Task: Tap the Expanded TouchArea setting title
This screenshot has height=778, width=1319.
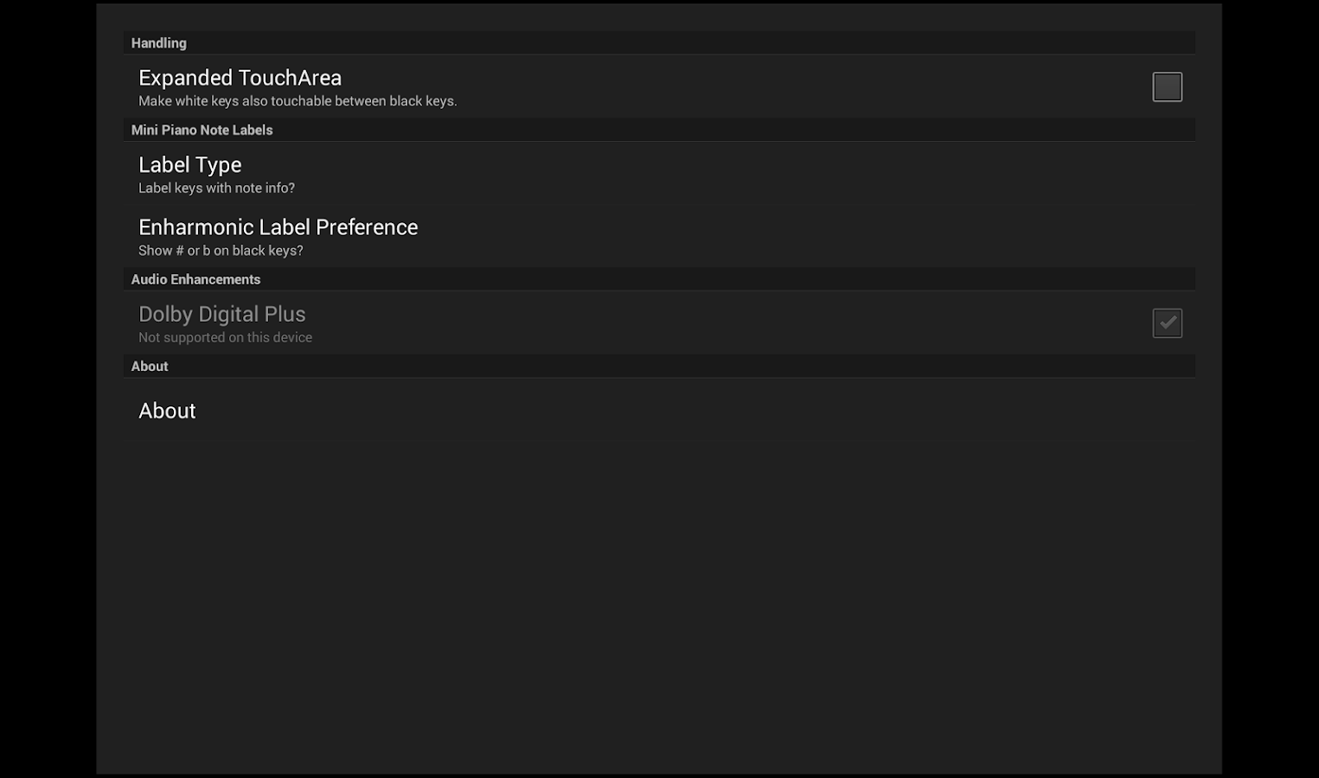Action: (240, 78)
